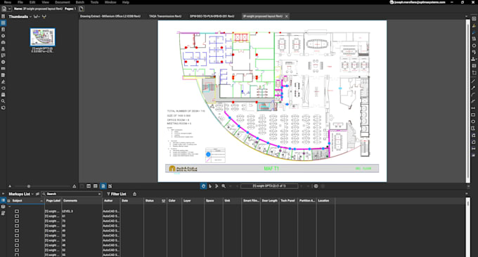Toggle the header checkbox left of Subject

coord(9,201)
